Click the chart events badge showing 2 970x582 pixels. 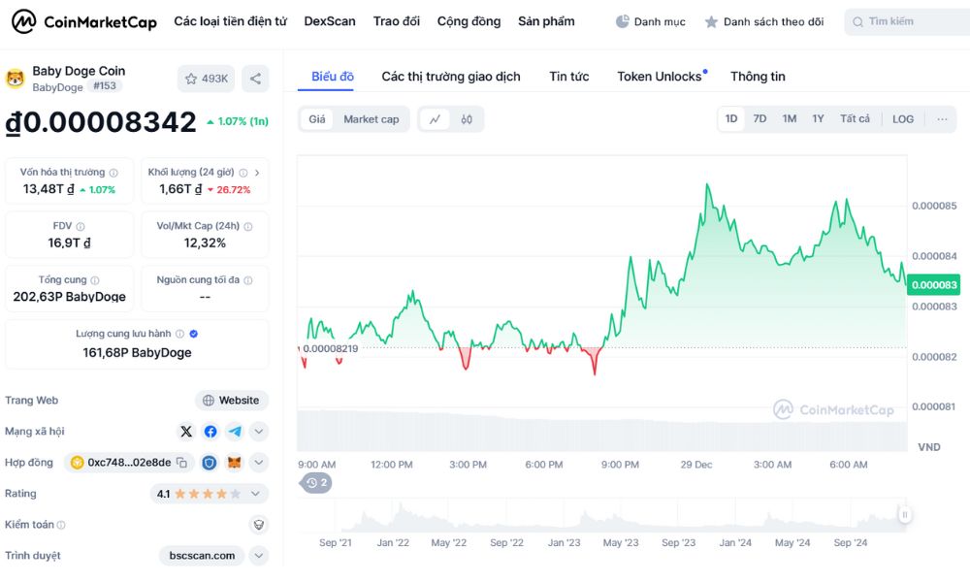[x=317, y=483]
